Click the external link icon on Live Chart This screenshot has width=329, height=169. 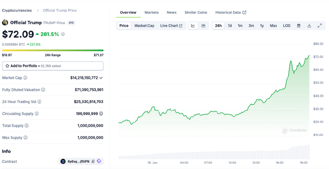181,26
